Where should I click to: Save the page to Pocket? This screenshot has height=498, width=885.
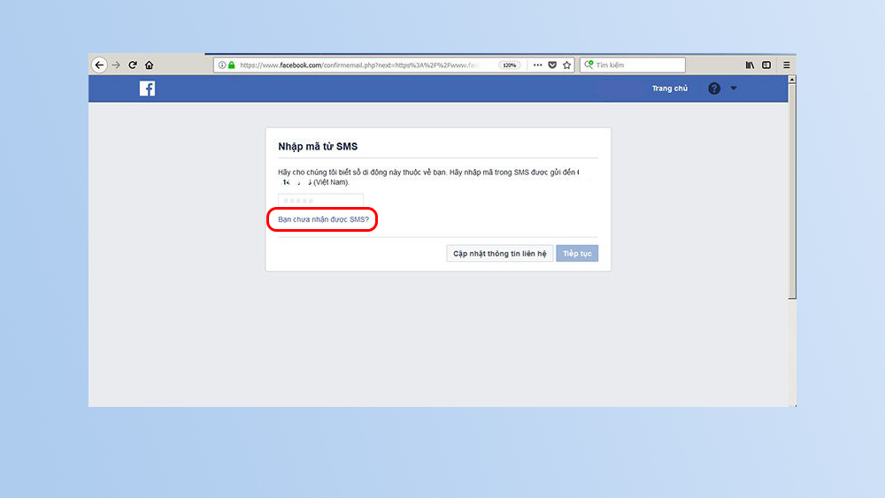(x=552, y=65)
